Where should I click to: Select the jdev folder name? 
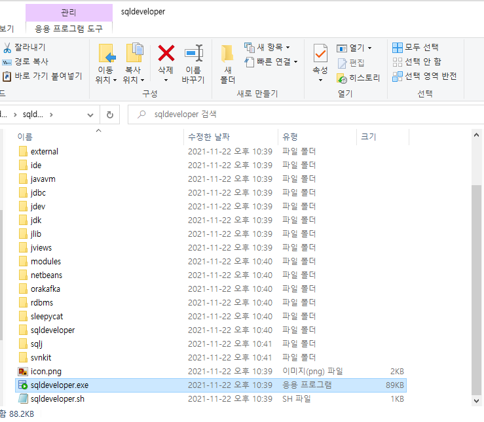37,207
